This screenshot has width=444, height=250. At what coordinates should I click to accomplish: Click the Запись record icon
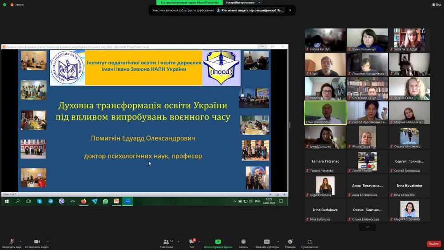coord(243,242)
